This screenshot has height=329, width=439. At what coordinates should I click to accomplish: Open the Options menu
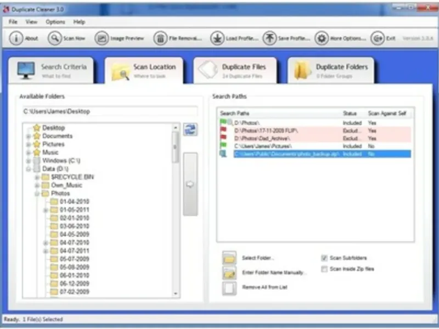click(55, 22)
